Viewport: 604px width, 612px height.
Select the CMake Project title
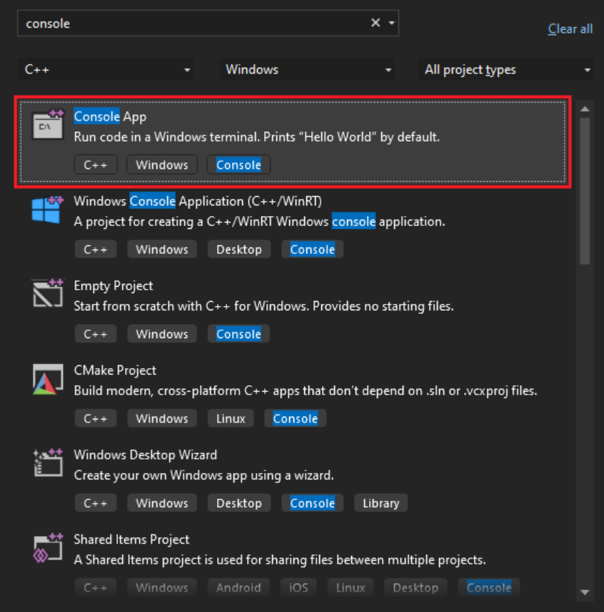[x=115, y=370]
